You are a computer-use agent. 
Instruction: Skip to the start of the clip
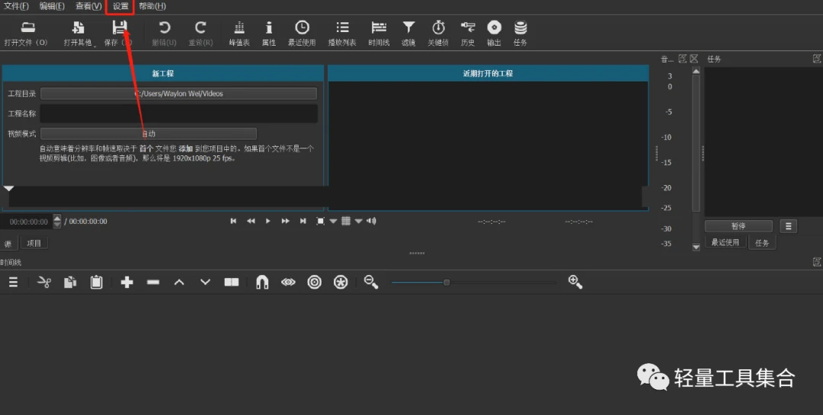(233, 221)
